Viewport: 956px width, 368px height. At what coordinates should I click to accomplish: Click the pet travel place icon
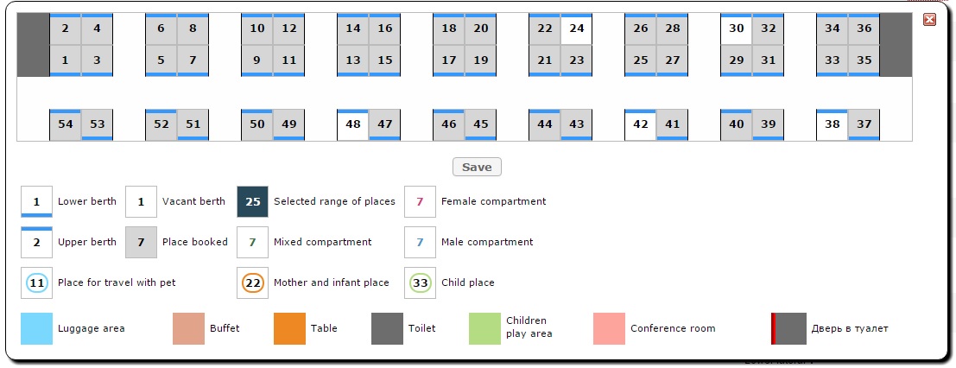pyautogui.click(x=36, y=282)
